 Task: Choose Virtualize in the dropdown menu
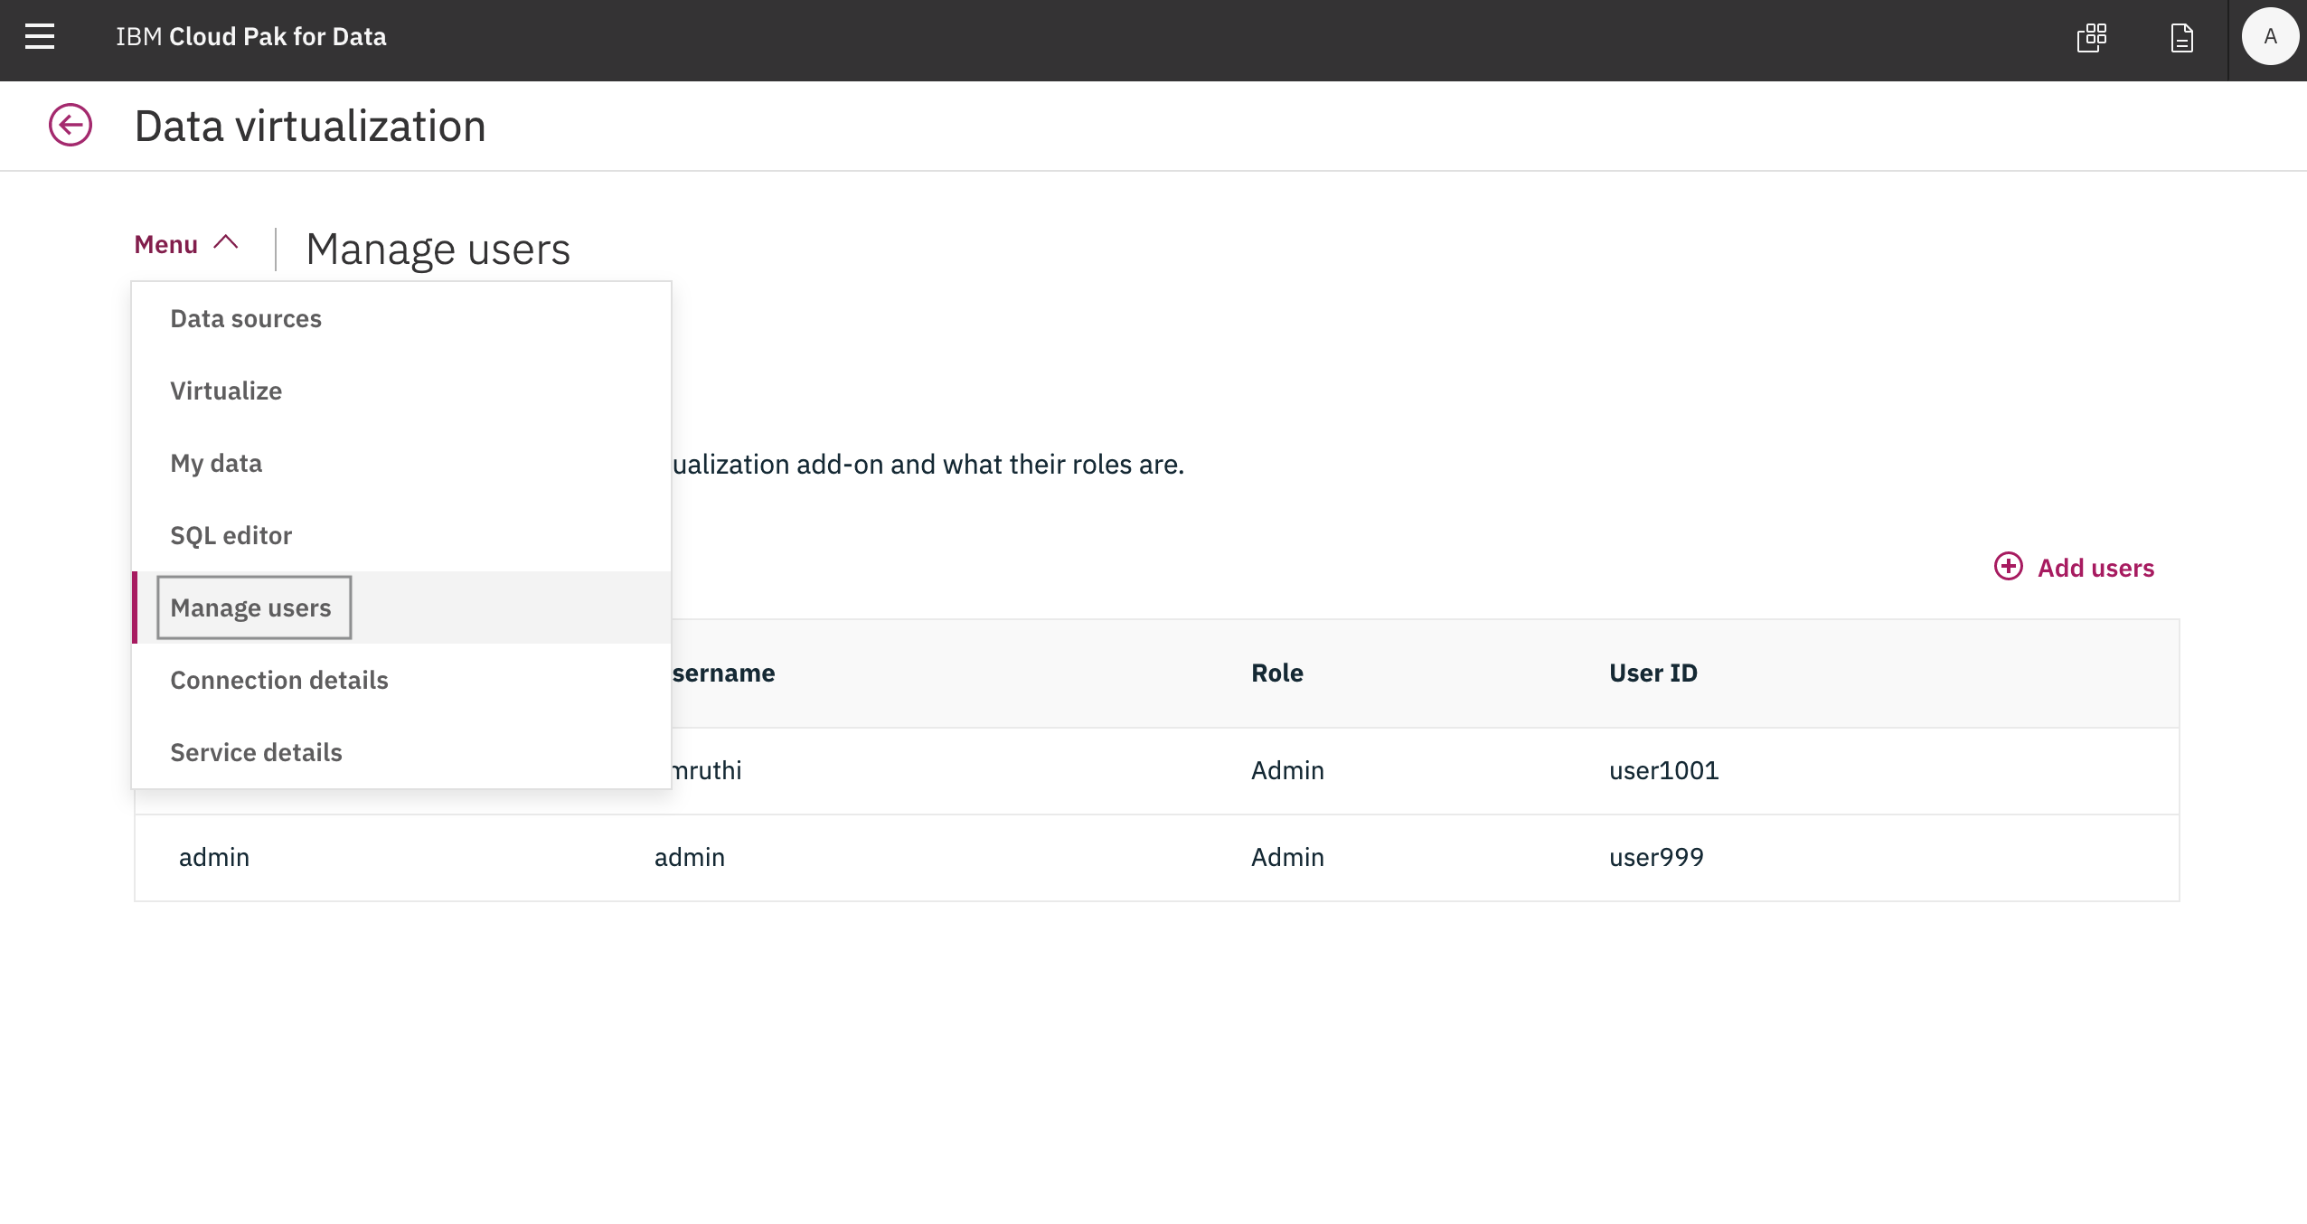coord(226,391)
